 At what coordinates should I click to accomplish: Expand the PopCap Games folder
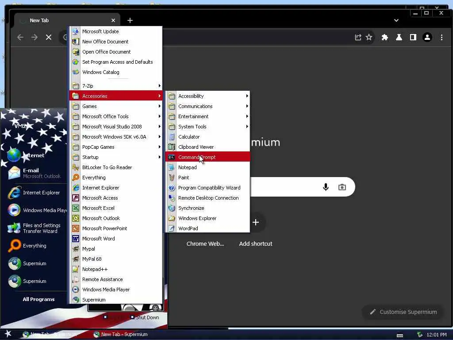click(x=116, y=147)
